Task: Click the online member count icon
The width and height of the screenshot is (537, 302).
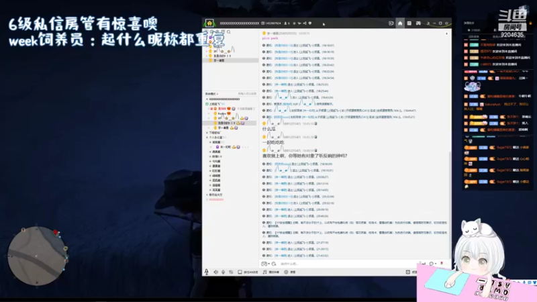Action: point(285,23)
